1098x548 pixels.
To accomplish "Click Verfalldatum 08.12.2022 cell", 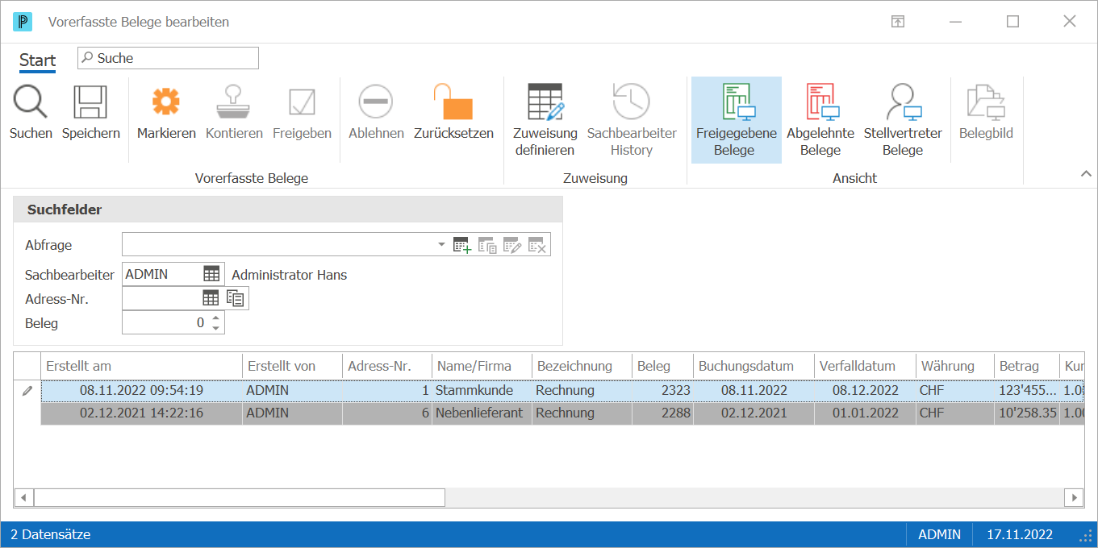I will point(866,390).
